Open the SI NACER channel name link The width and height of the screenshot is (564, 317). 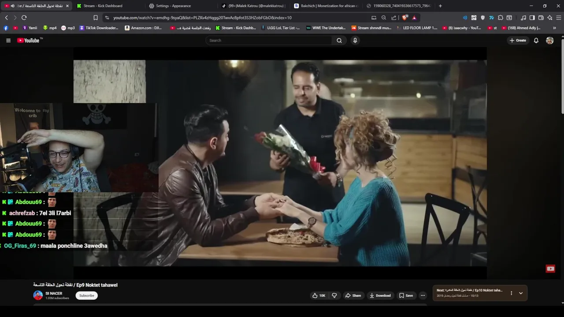pos(54,293)
